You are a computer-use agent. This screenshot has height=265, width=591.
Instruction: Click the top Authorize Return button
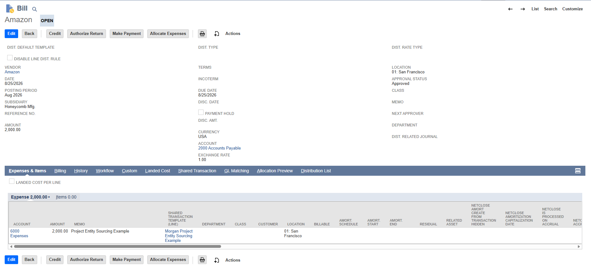pos(87,34)
